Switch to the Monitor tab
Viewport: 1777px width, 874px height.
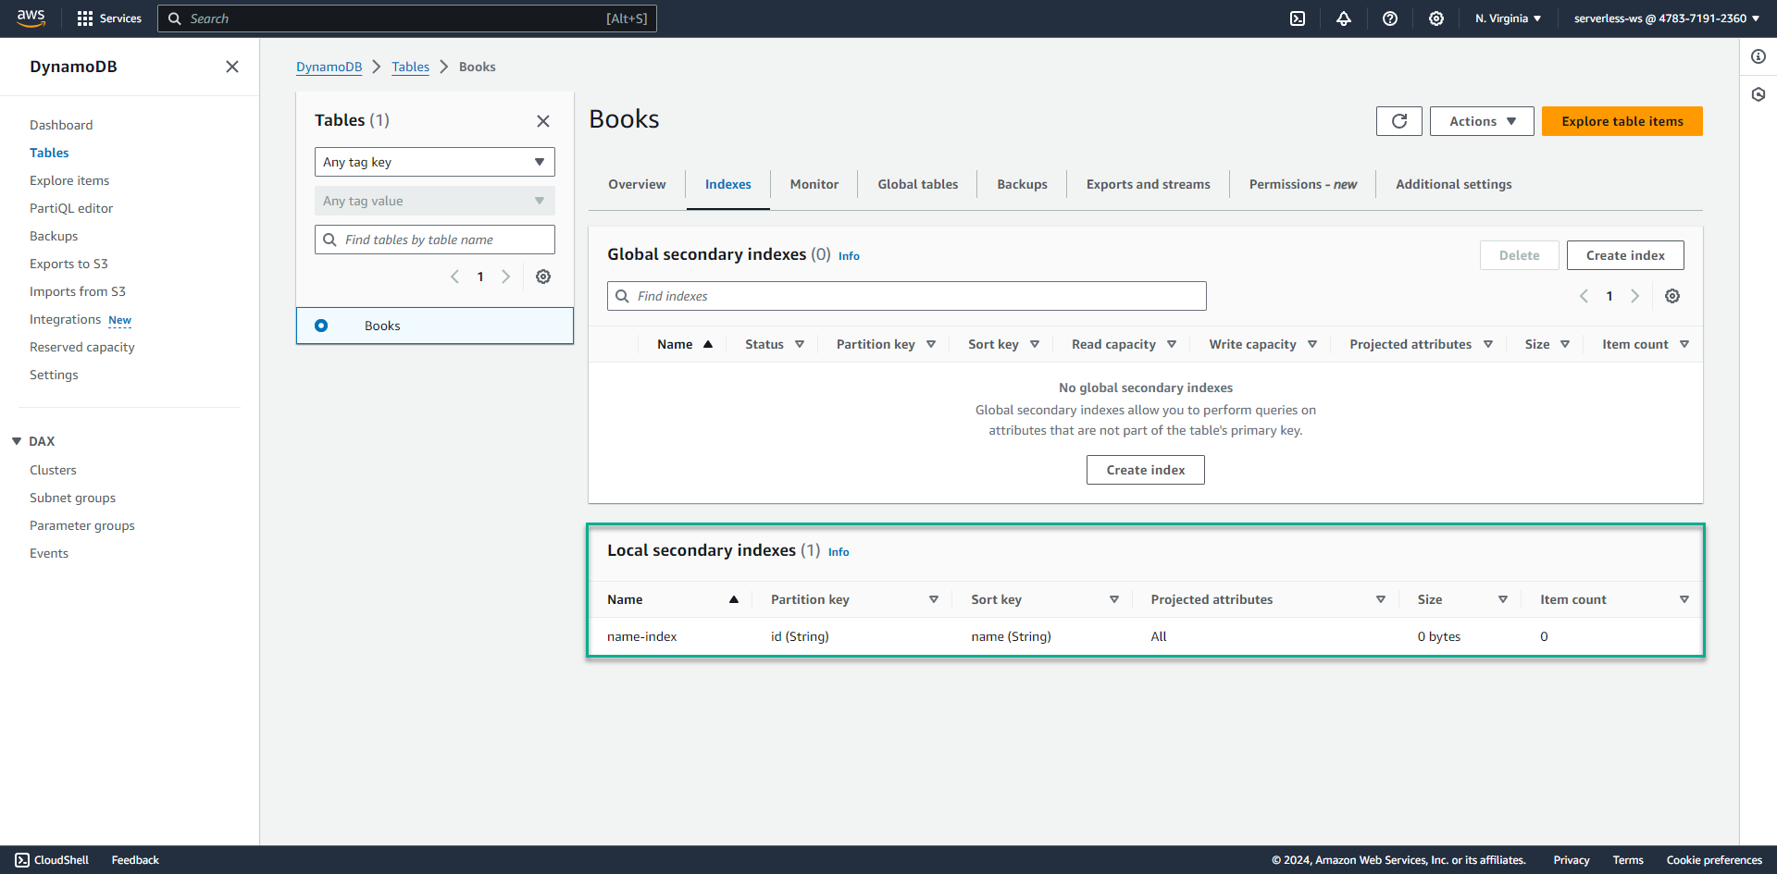click(814, 184)
